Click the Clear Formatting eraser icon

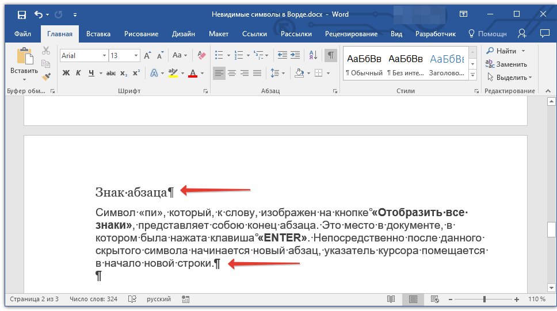[x=201, y=55]
